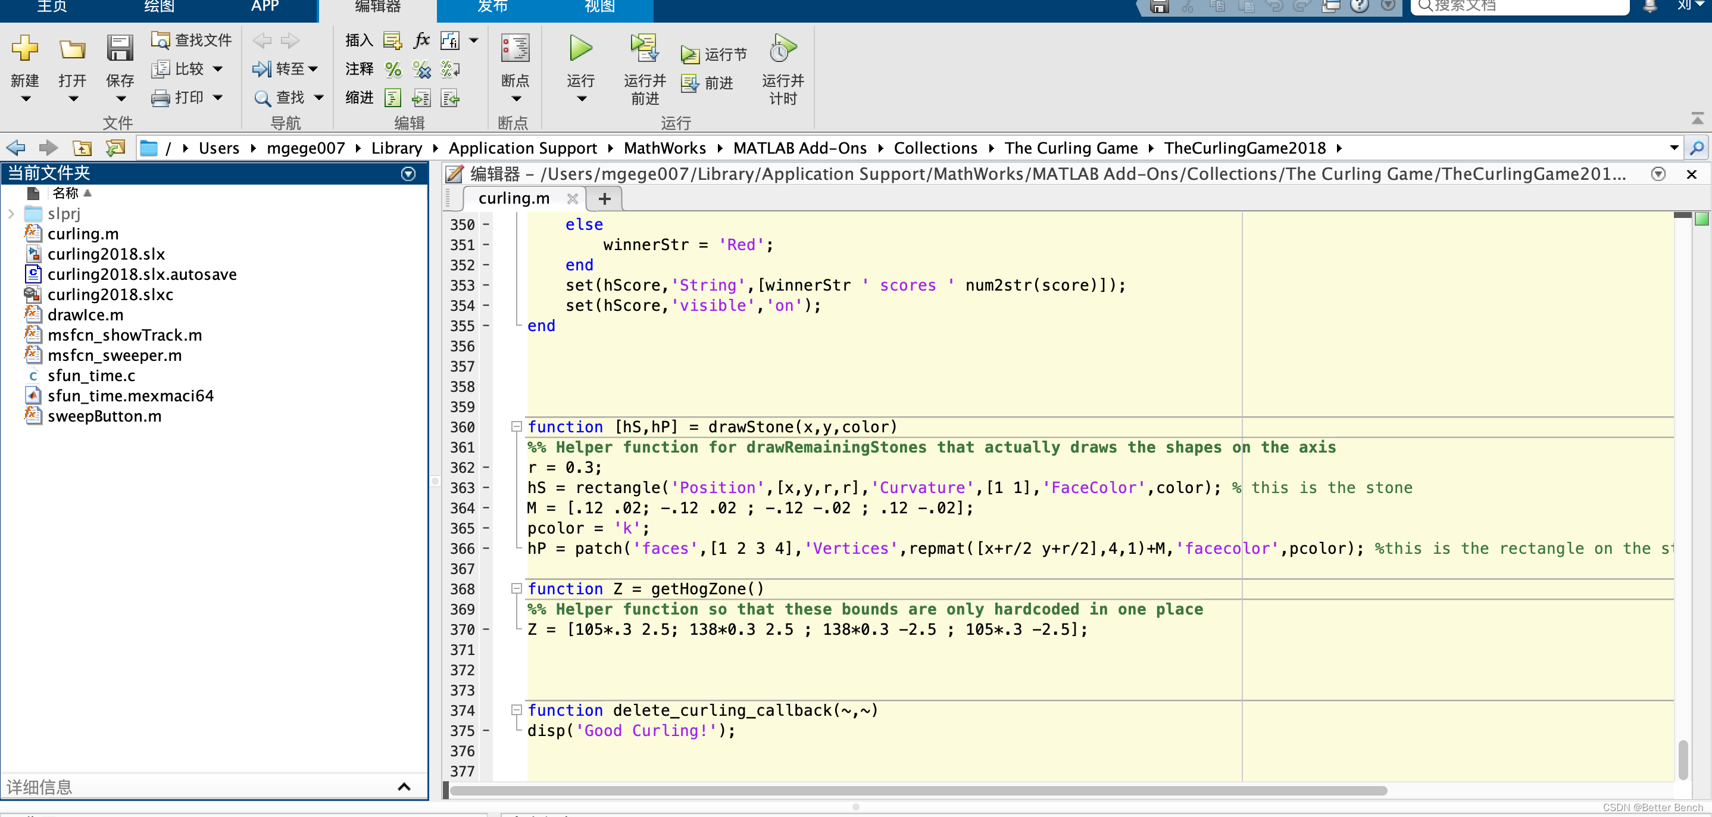
Task: Click the Run Section (运行节) button
Action: coord(714,55)
